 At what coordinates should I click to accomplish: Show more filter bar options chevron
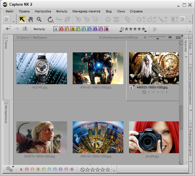click(154, 29)
